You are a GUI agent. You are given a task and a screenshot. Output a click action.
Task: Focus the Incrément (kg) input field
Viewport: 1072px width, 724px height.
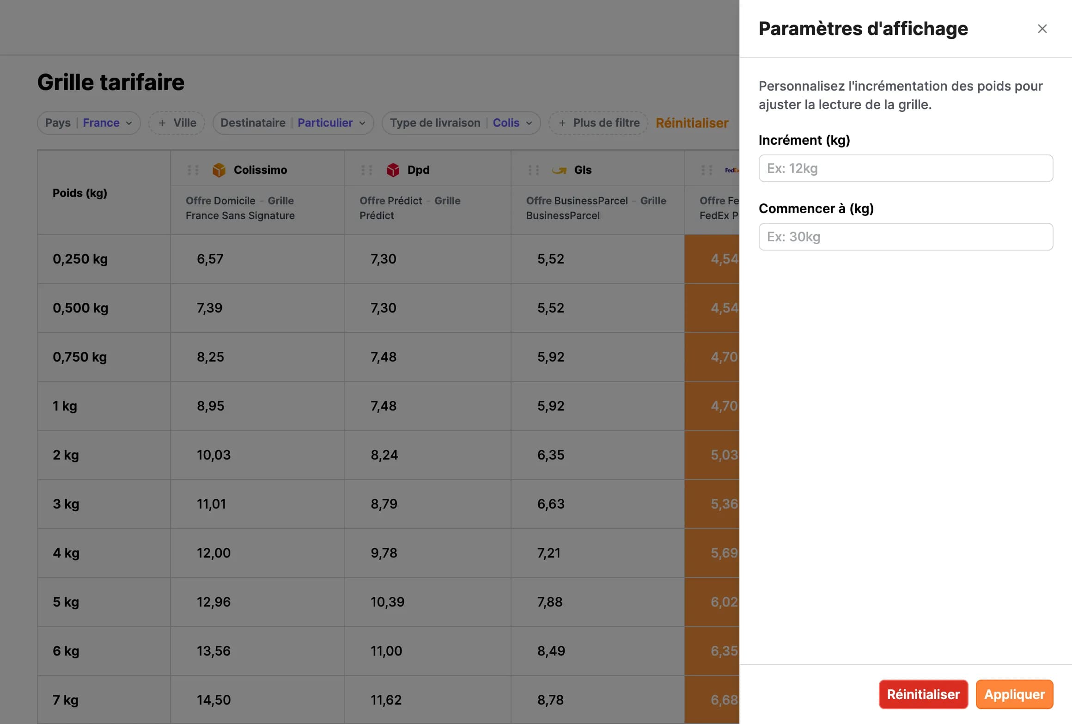[x=905, y=168]
